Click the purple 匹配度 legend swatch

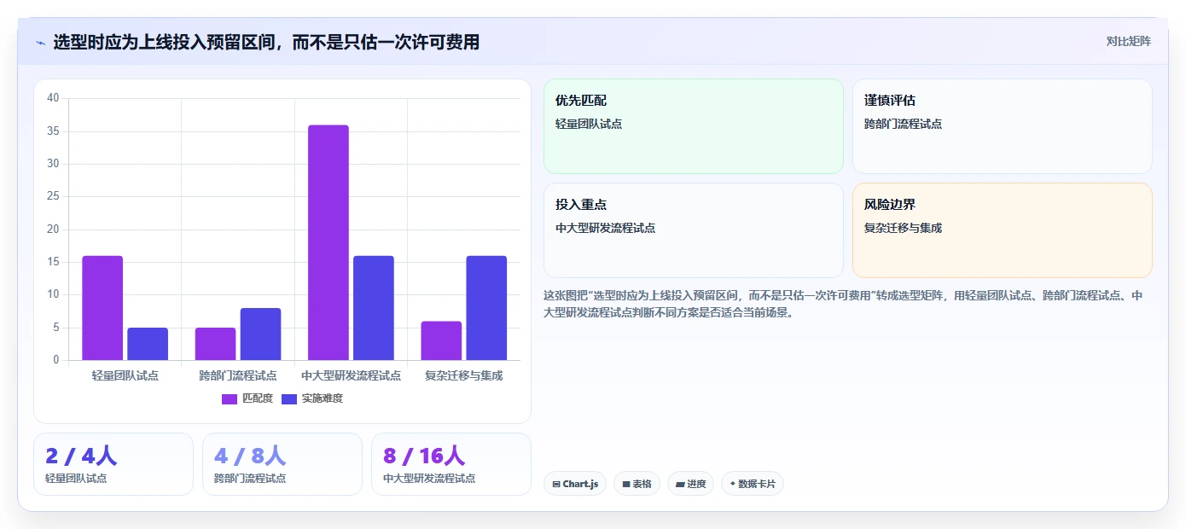[x=230, y=399]
